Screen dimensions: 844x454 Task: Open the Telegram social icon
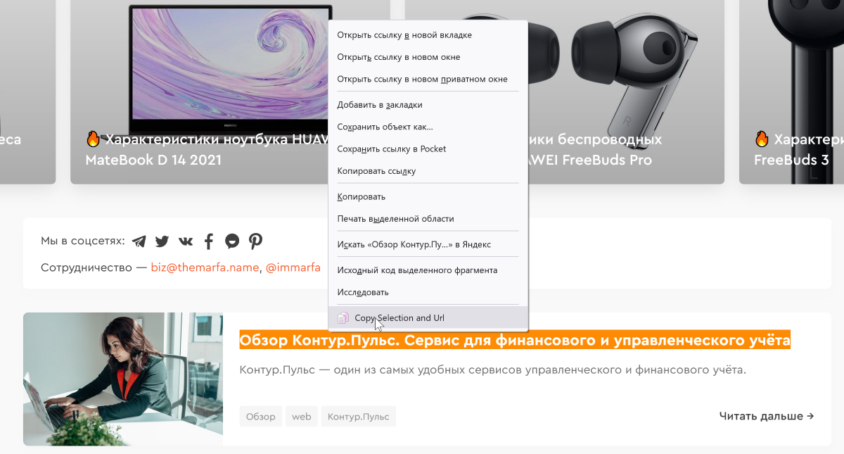(139, 241)
